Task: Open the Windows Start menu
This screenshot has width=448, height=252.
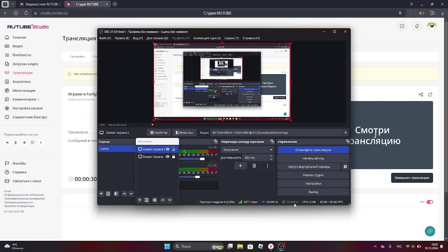Action: point(167,246)
